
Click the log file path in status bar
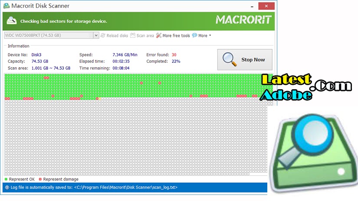pos(126,188)
